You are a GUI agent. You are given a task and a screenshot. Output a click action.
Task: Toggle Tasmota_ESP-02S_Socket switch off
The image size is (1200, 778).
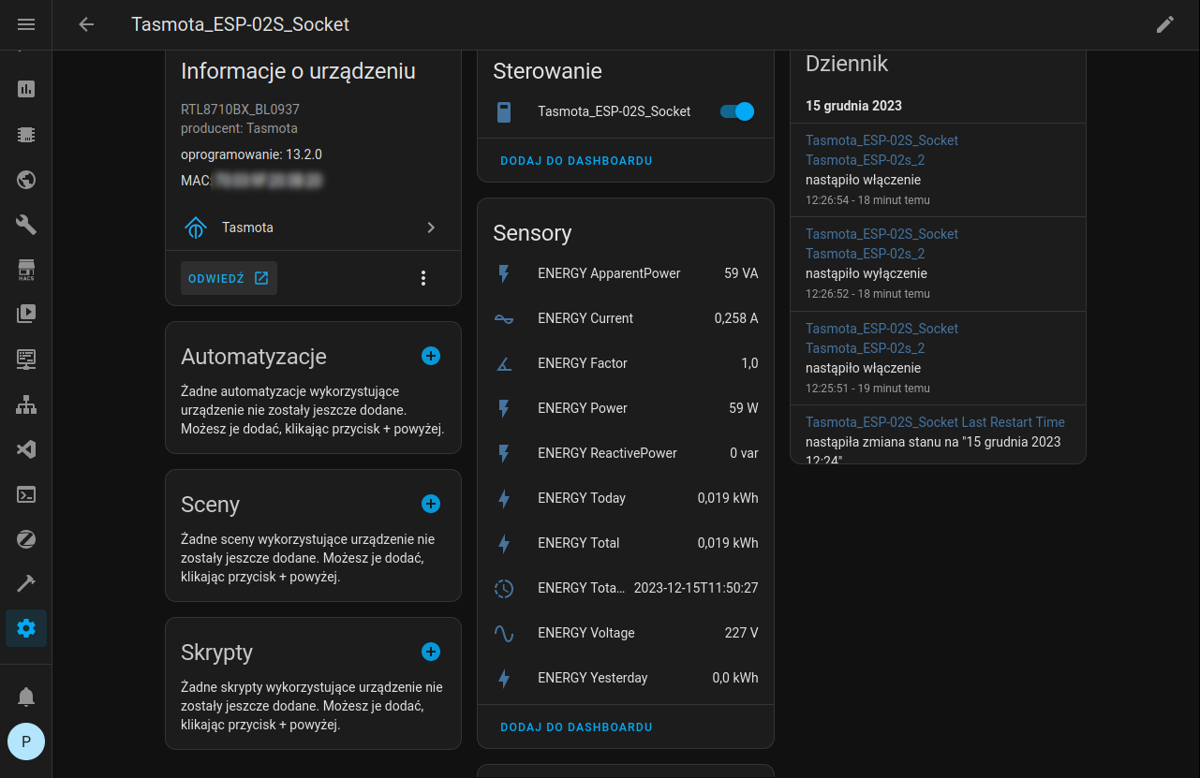coord(737,111)
